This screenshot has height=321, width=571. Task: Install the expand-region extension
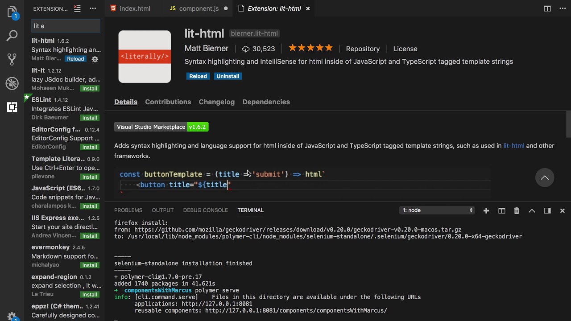90,295
